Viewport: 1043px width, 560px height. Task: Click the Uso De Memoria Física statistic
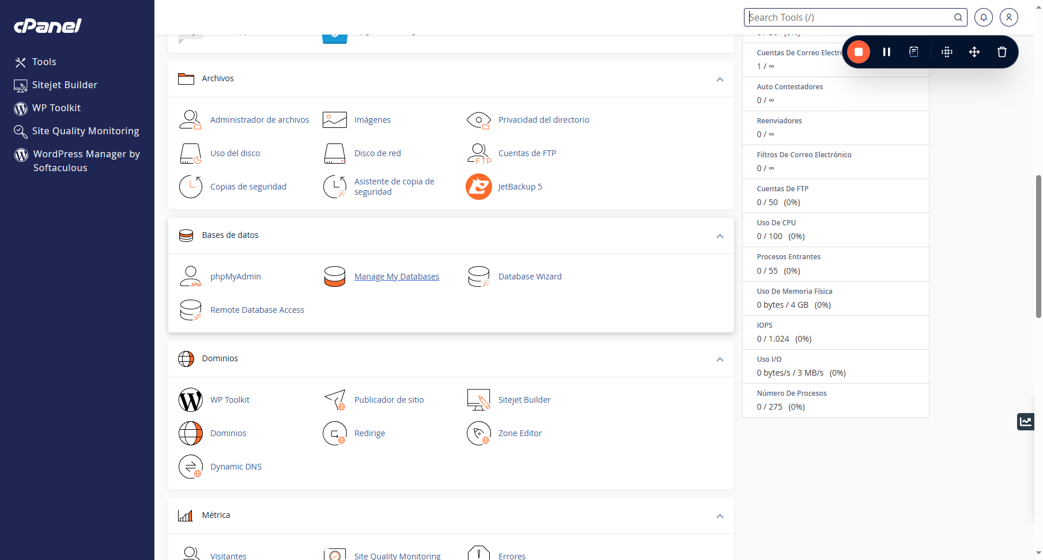(x=836, y=298)
